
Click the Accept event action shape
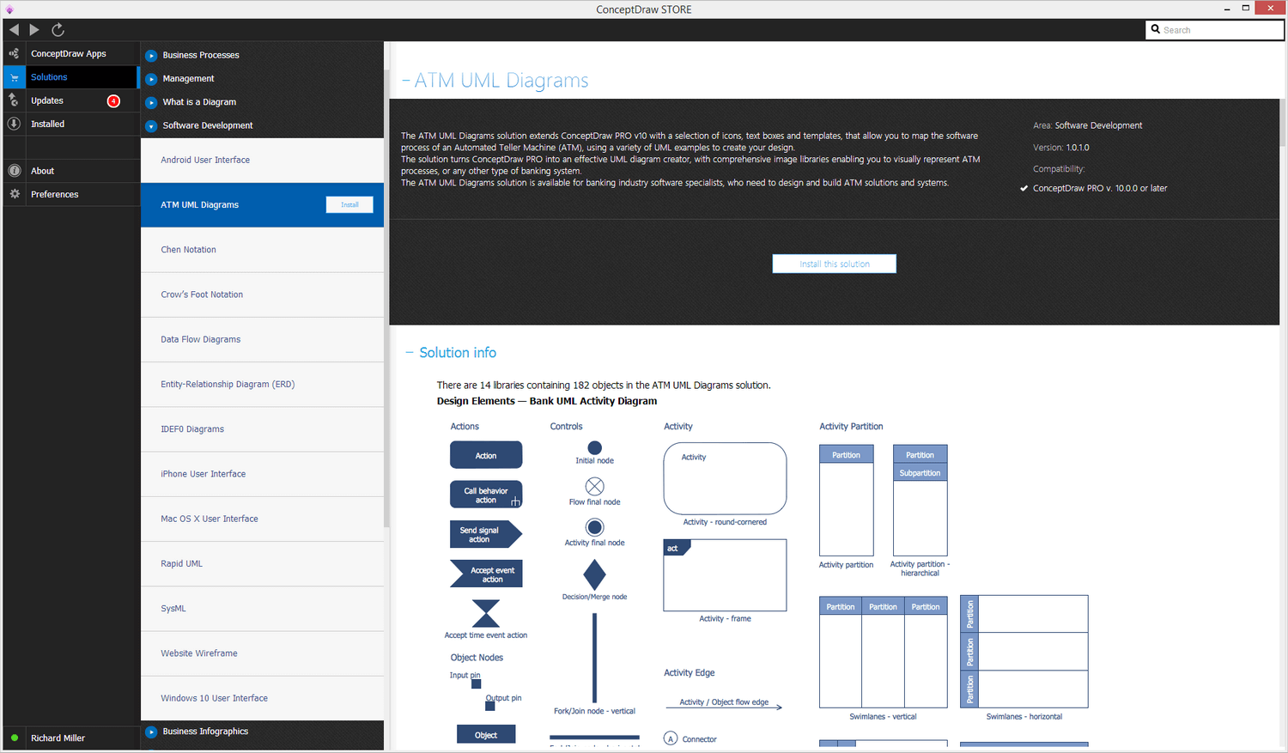point(486,574)
